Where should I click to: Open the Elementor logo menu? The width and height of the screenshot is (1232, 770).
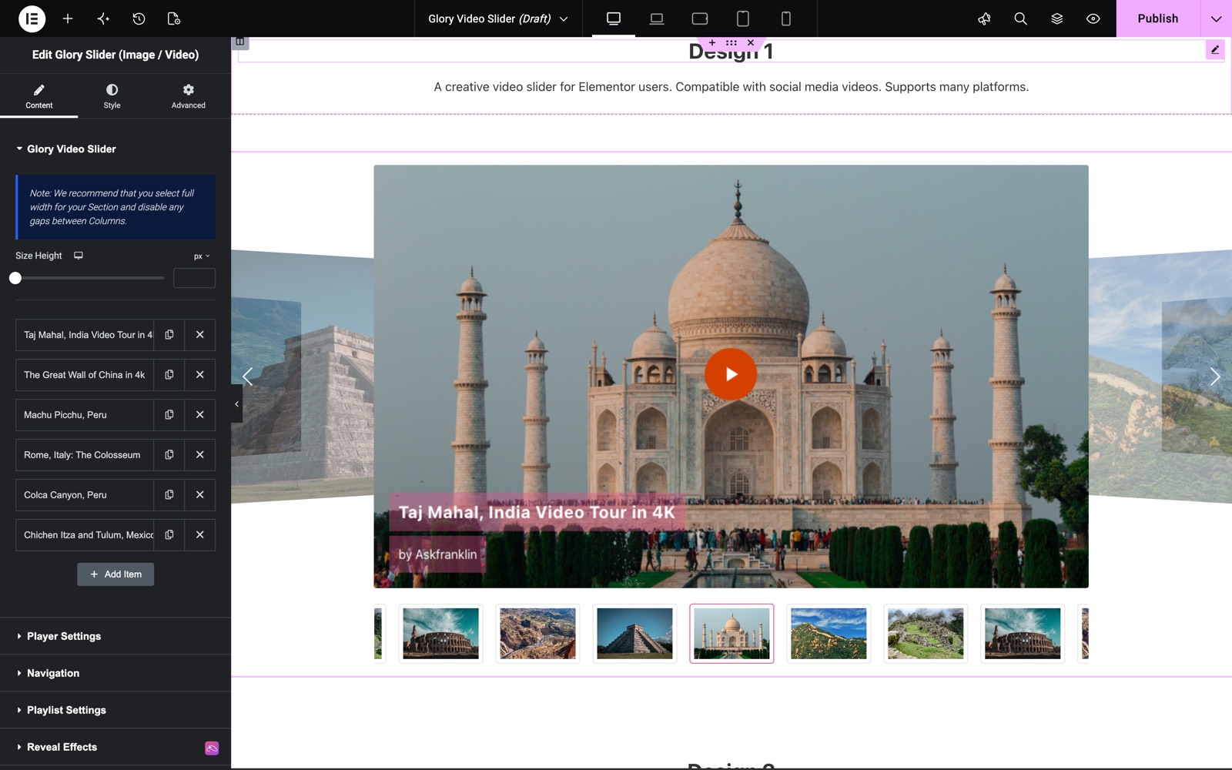32,18
